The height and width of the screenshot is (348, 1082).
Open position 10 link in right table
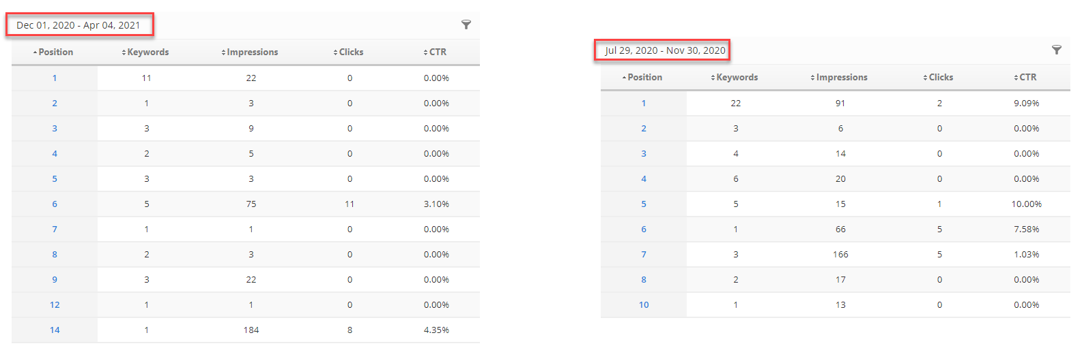tap(644, 305)
